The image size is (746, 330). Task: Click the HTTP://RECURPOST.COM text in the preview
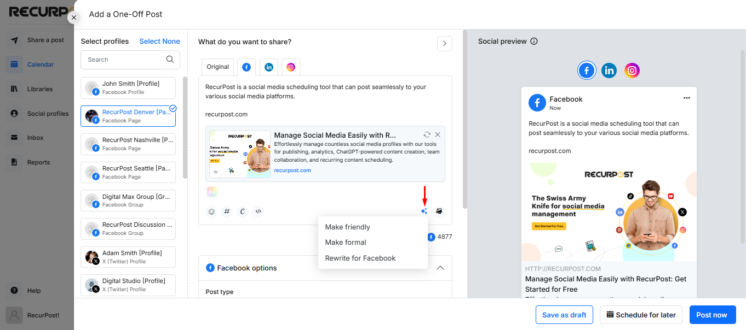[x=563, y=269]
